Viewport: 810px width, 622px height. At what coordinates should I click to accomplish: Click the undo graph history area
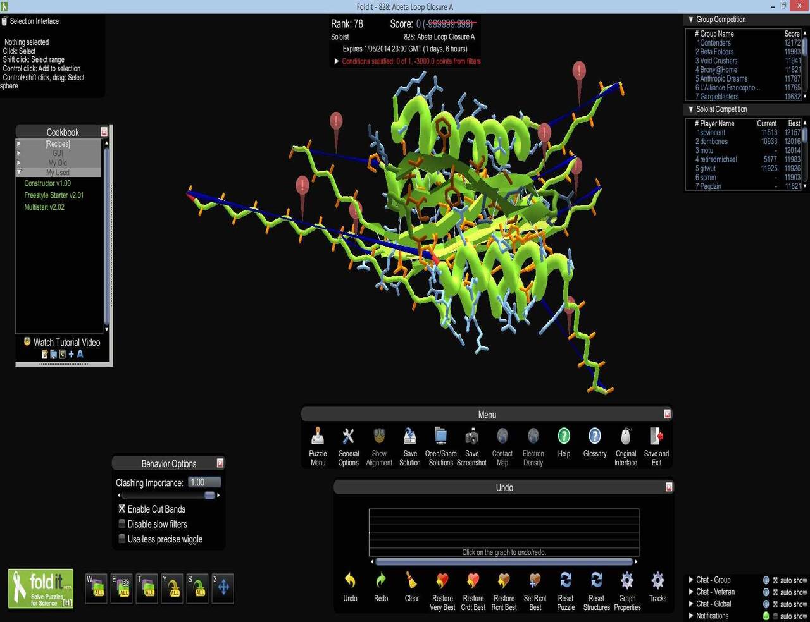[504, 532]
